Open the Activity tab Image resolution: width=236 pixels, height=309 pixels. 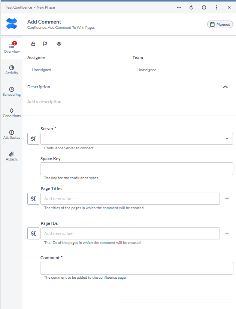(12, 70)
